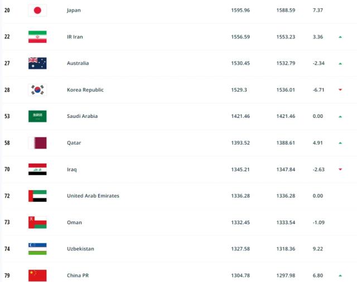Screen dimensions: 357x282
Task: Go to the Korea Republic team name
Action: point(85,90)
